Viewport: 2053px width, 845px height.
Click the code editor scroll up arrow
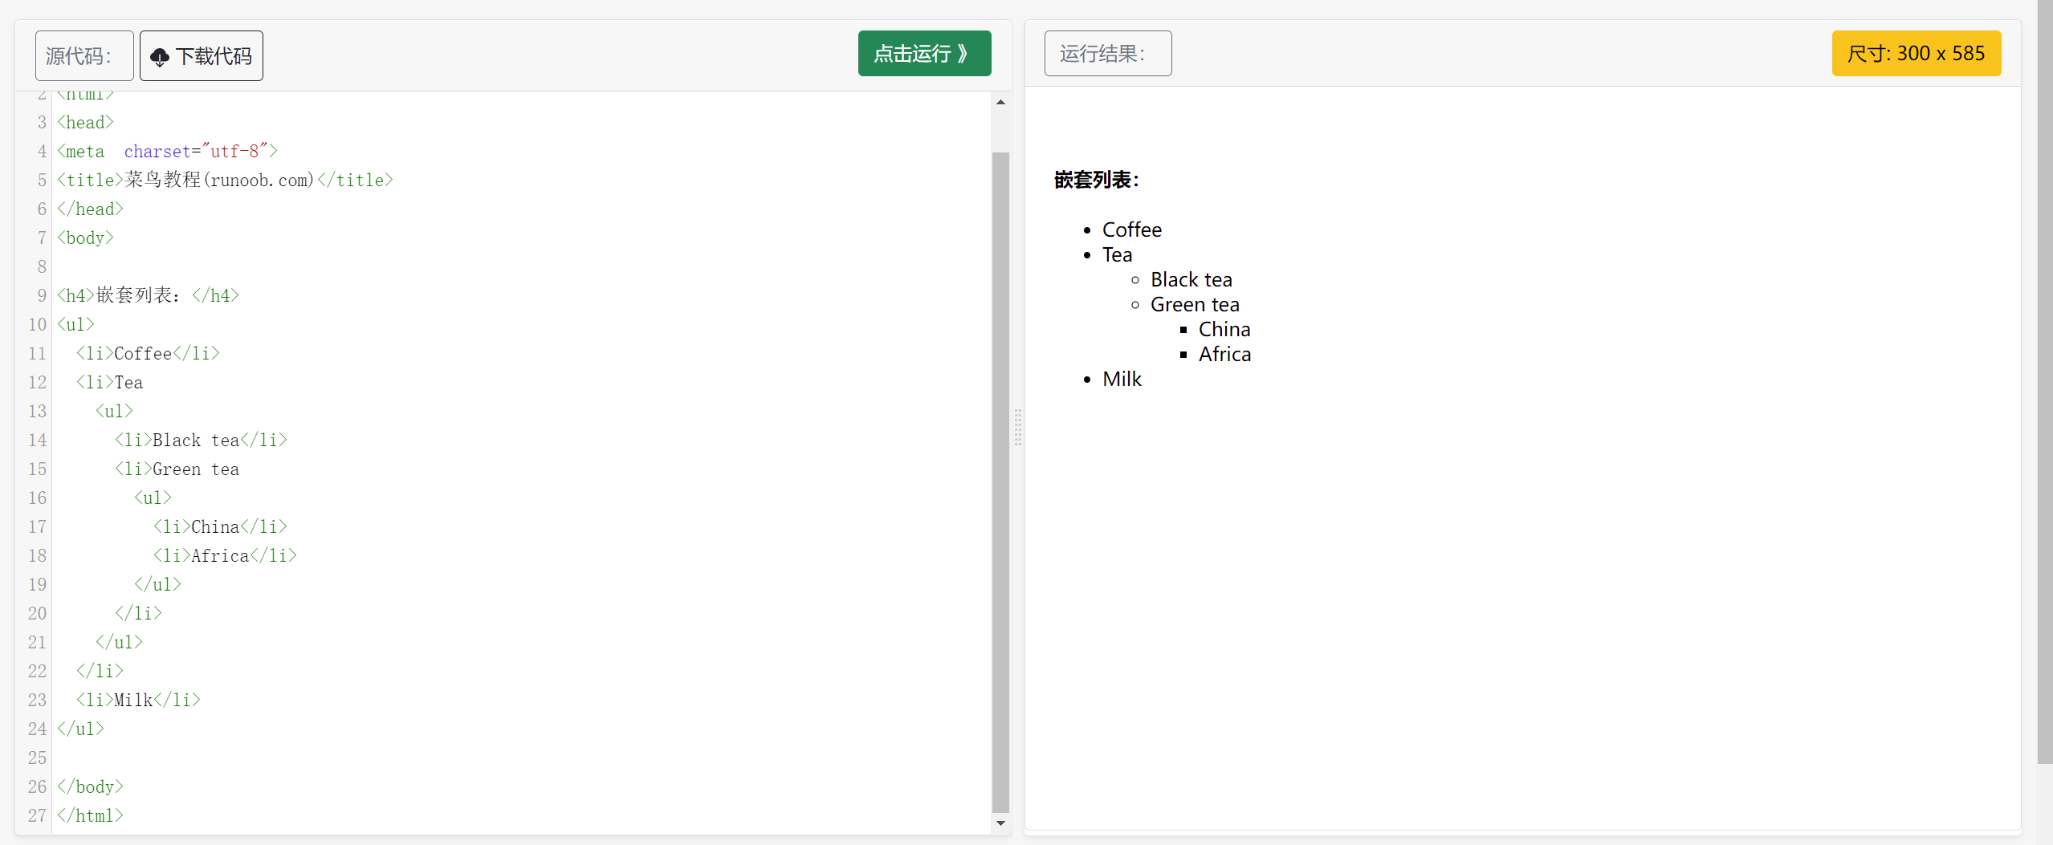point(1000,102)
